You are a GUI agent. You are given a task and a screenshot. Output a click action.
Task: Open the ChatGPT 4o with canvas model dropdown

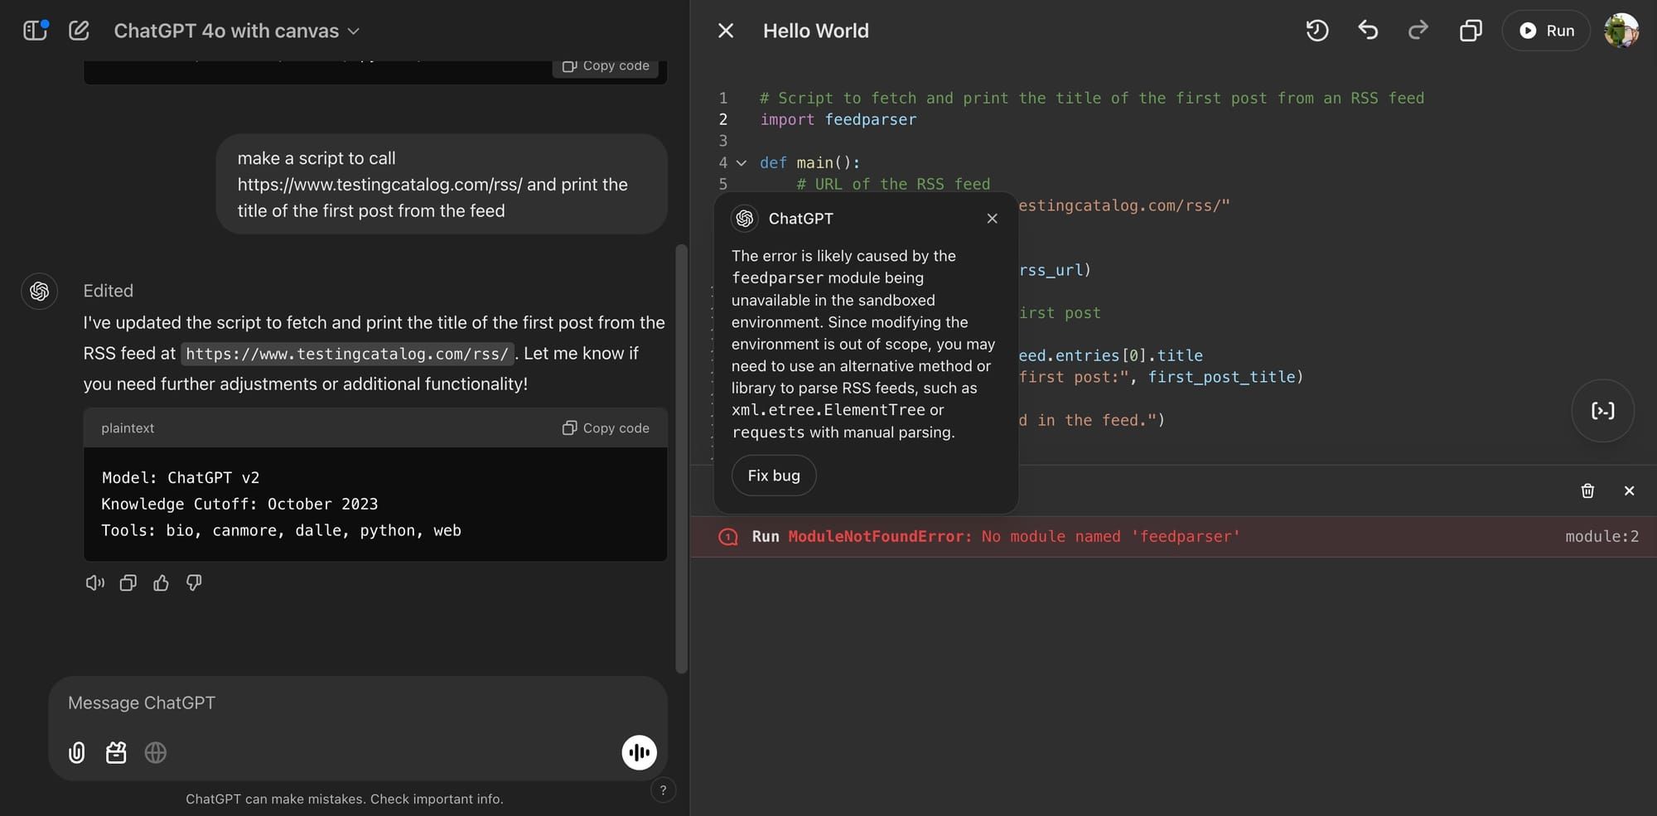pos(236,31)
